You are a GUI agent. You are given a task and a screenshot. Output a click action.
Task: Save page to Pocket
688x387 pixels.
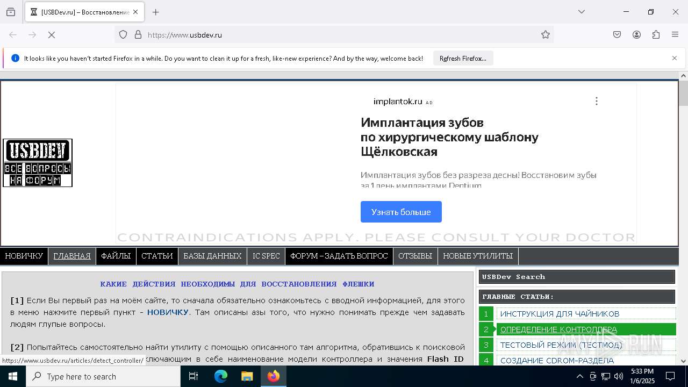(x=617, y=35)
